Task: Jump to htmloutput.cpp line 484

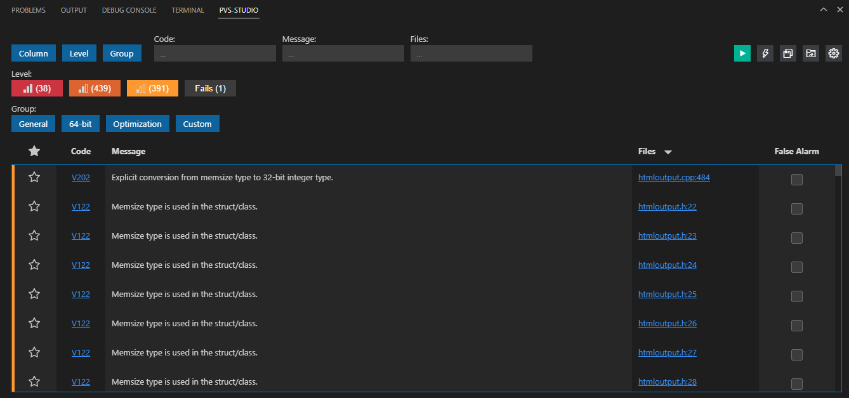Action: [x=674, y=177]
